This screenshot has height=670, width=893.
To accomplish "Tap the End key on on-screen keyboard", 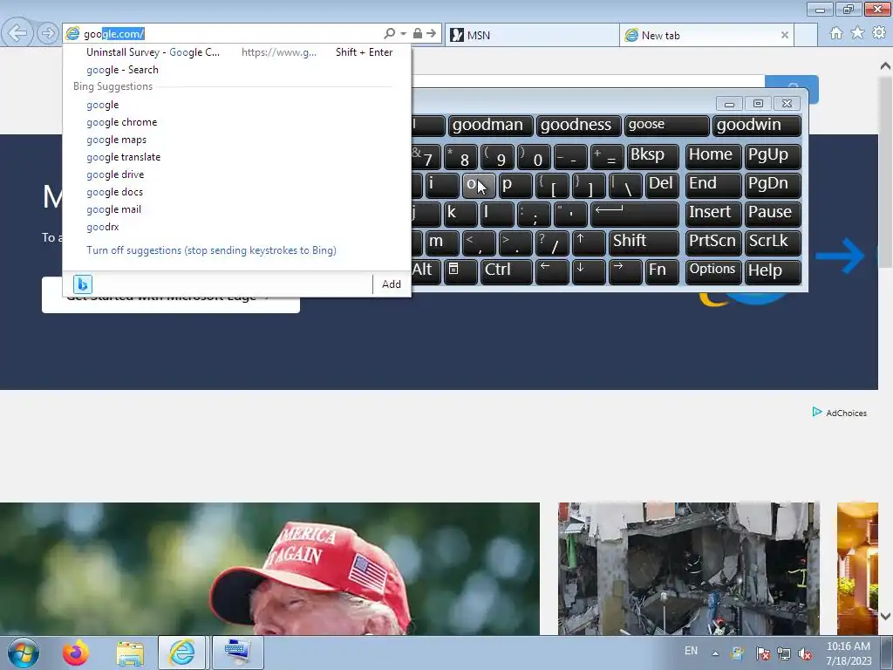I will point(713,185).
